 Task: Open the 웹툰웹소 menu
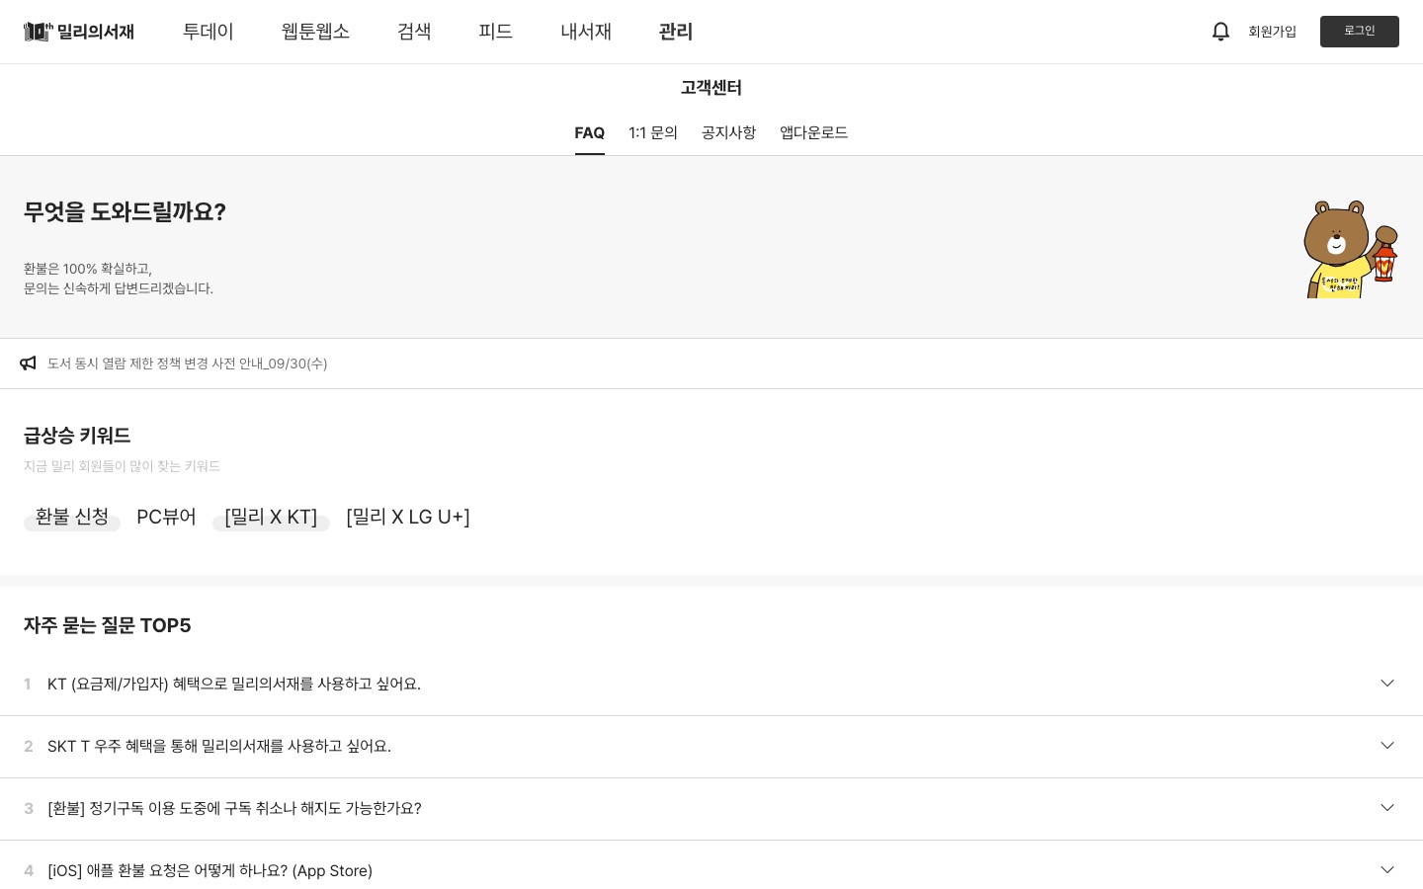(x=315, y=32)
